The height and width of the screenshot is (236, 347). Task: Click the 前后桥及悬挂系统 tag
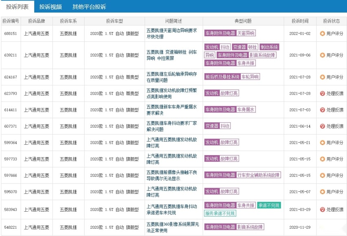pos(222,77)
